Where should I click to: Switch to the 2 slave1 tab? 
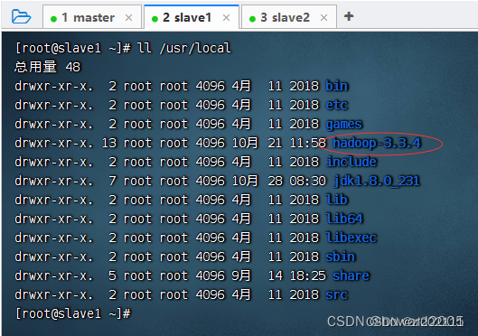pos(192,17)
